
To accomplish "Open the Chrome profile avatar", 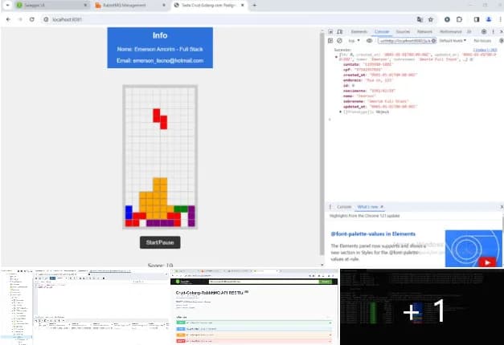I will (x=489, y=19).
